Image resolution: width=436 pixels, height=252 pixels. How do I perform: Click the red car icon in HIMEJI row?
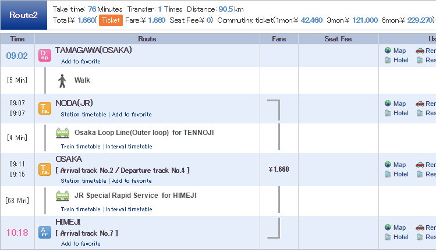coord(420,228)
